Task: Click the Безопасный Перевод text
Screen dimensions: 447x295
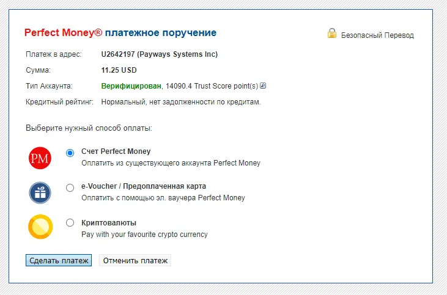Action: (377, 35)
